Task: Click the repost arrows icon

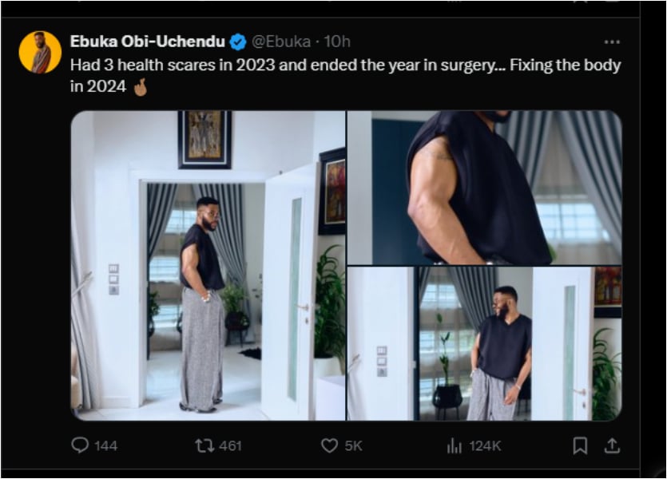Action: [x=204, y=445]
